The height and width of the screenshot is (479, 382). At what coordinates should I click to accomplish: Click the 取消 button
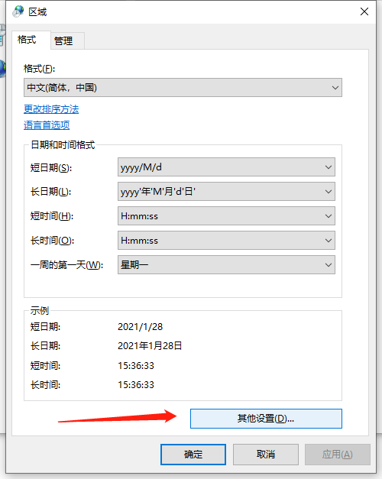coord(266,455)
